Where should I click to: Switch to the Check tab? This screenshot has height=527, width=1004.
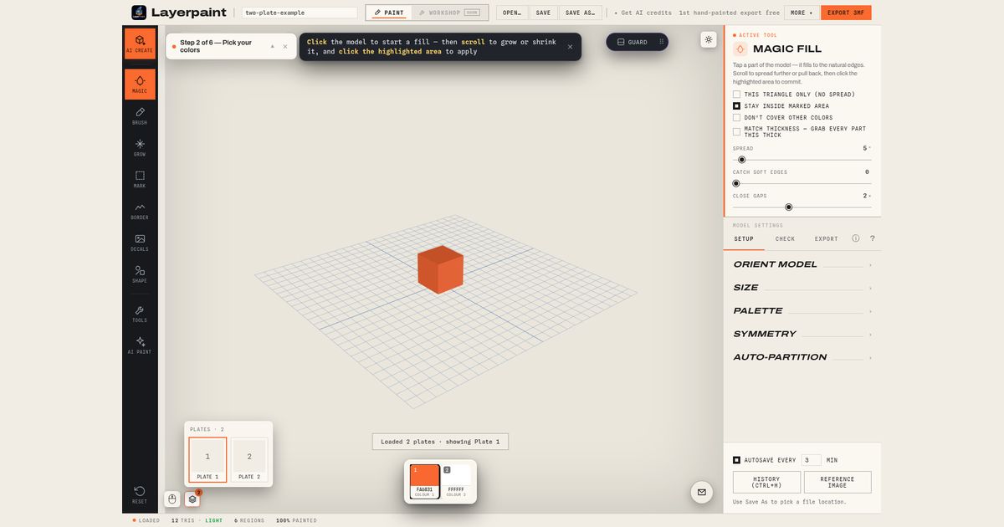785,238
